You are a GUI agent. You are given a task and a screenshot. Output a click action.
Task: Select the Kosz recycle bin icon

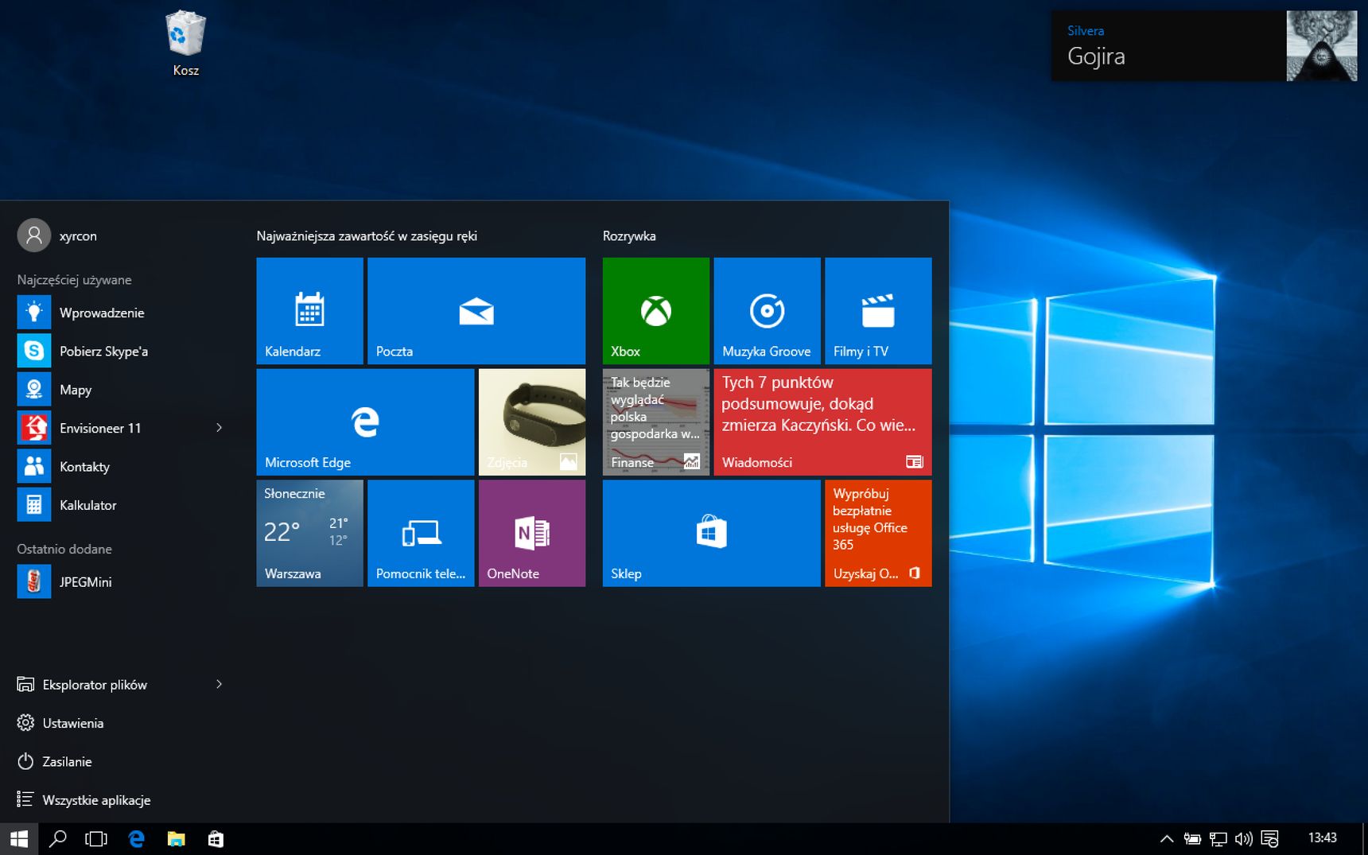pos(186,44)
